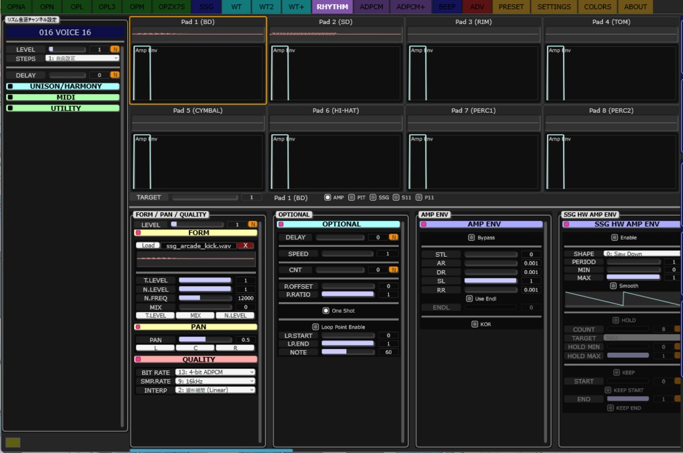Toggle the pink indicator on SSG HW AMP ENV header
The image size is (683, 453).
pyautogui.click(x=566, y=224)
